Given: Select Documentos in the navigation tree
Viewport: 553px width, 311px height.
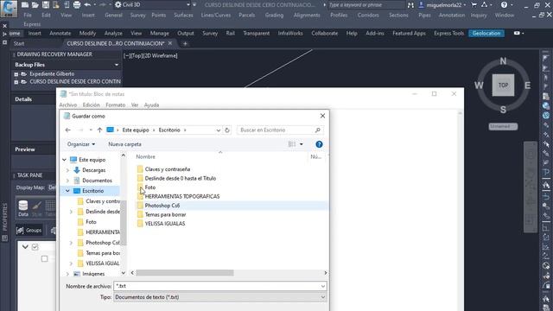Looking at the screenshot, I should pyautogui.click(x=97, y=181).
